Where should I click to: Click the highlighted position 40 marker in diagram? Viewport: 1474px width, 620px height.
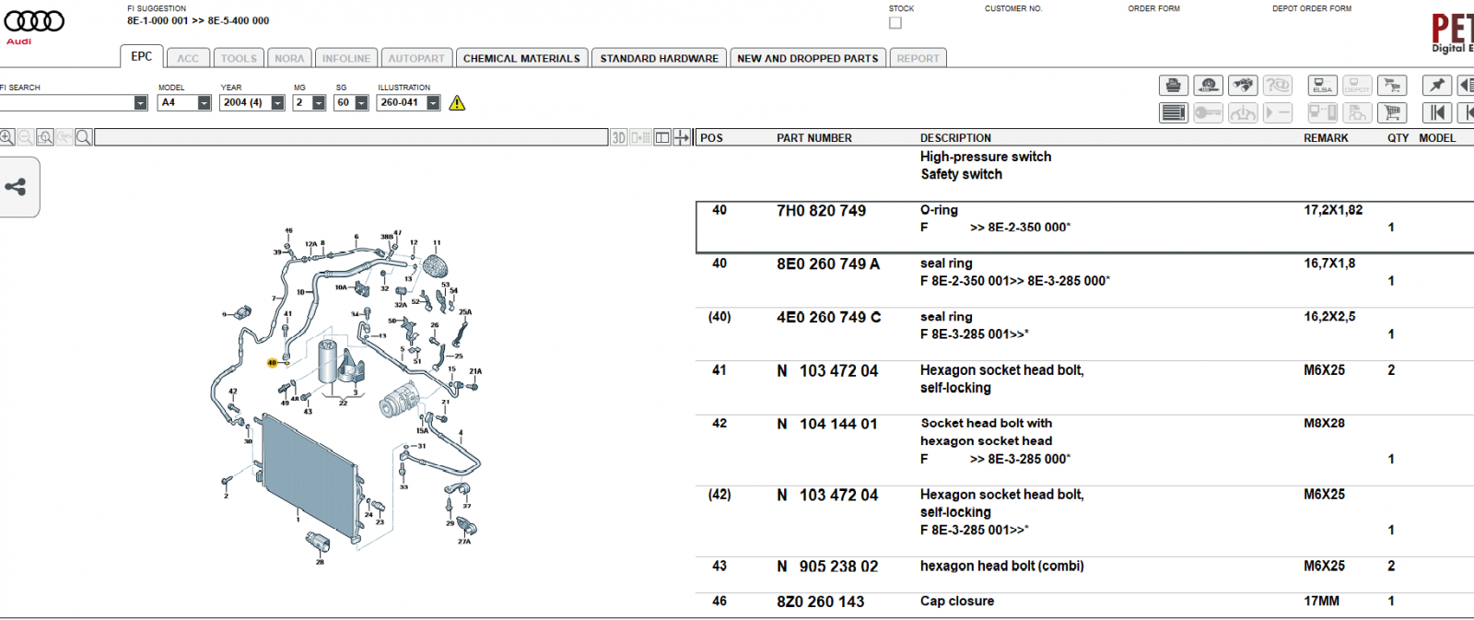(x=272, y=363)
